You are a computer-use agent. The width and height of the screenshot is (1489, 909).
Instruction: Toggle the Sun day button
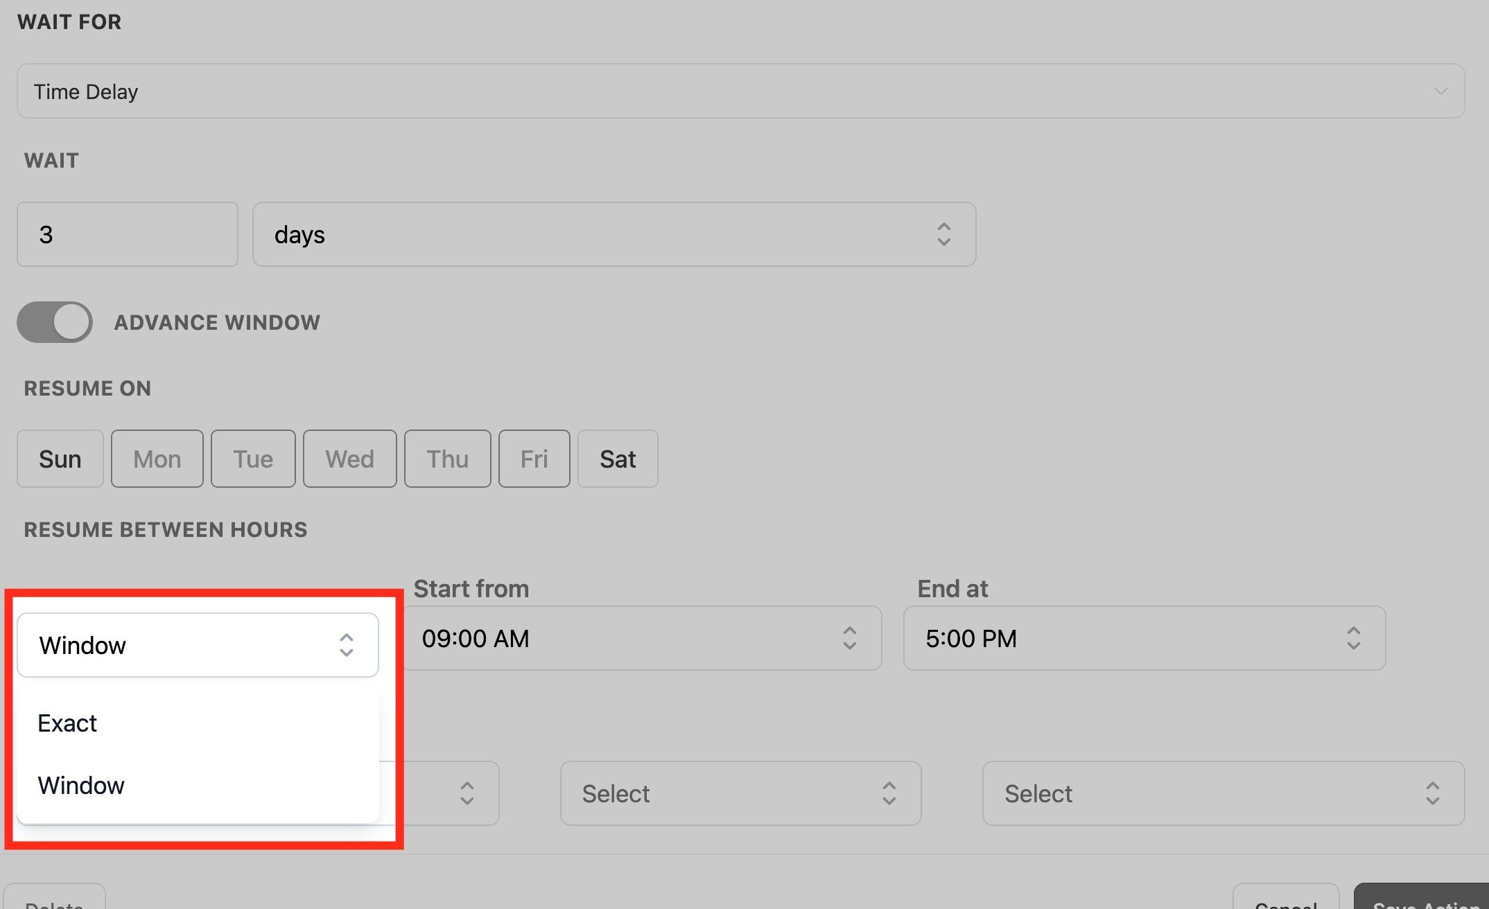[60, 459]
